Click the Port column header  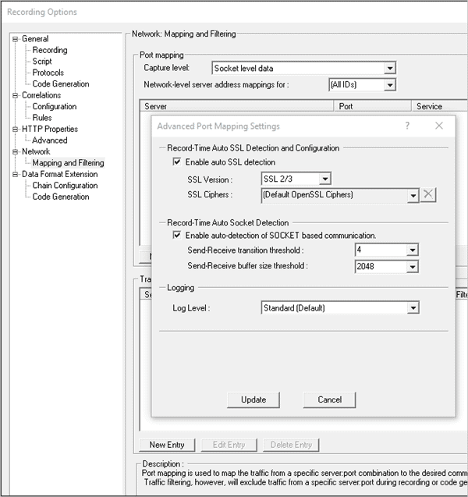click(373, 106)
